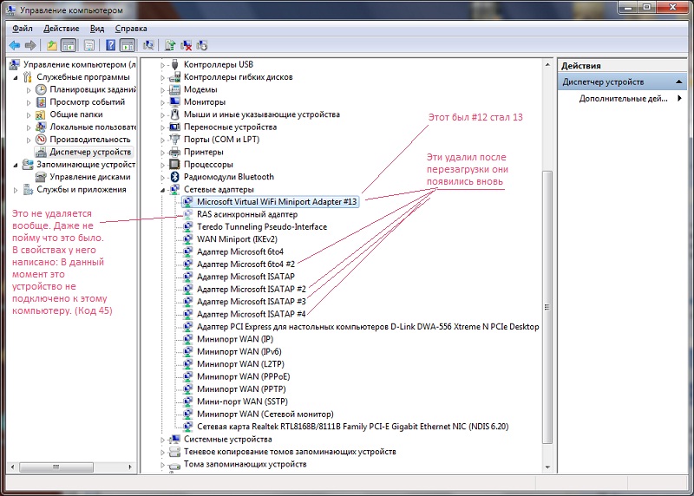Expand Службы и приложения in left tree
Viewport: 694px width, 496px height.
[16, 189]
